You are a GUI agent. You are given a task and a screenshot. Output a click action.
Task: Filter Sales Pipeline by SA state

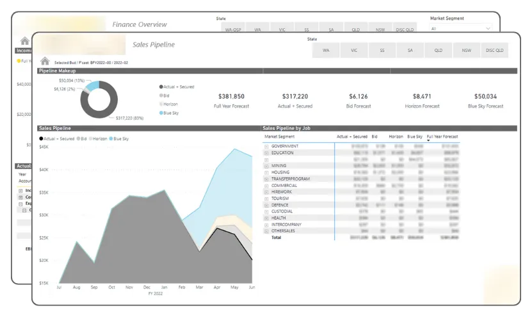tap(410, 50)
